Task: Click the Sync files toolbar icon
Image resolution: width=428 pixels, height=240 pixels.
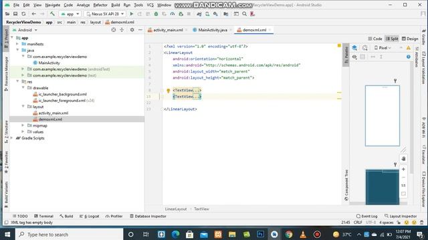Action: (x=23, y=14)
